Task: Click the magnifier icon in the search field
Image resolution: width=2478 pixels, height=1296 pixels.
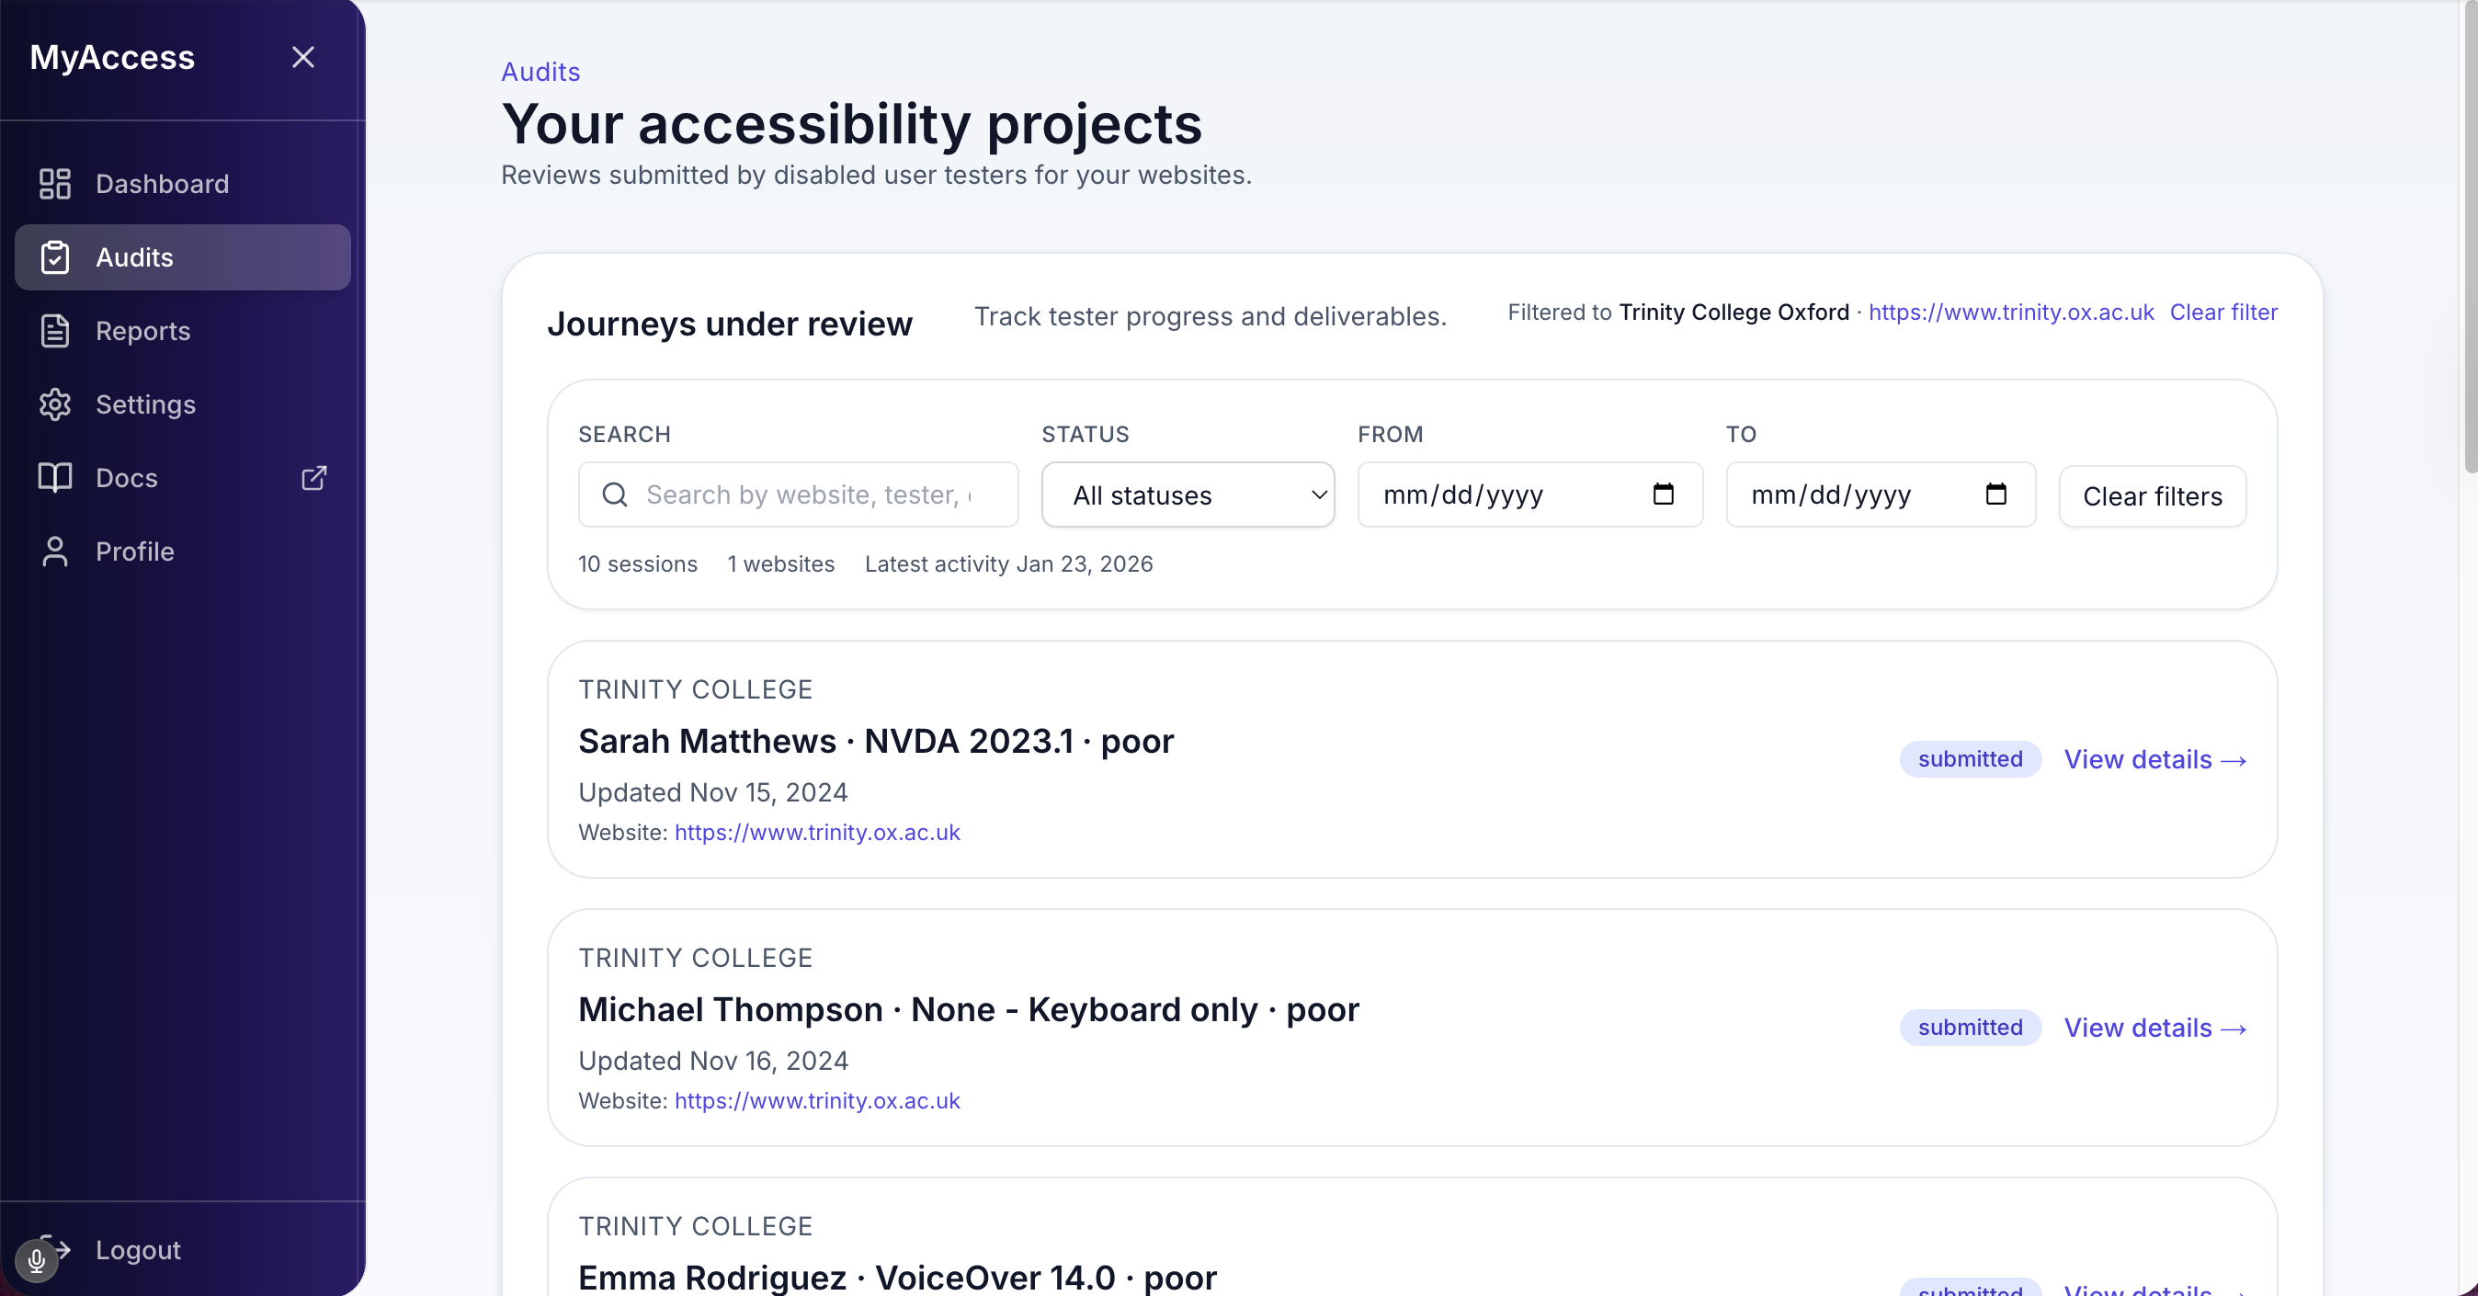Action: [x=615, y=495]
